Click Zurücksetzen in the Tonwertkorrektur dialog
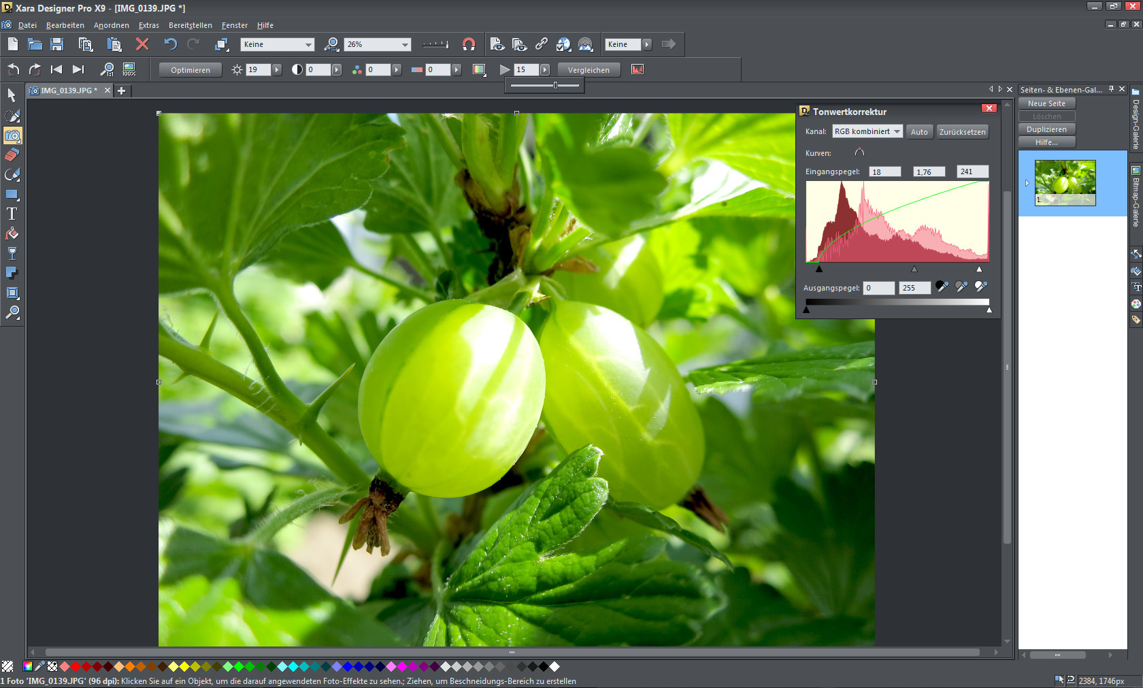 [962, 131]
